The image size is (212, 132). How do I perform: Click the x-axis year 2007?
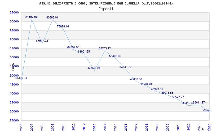point(32,127)
